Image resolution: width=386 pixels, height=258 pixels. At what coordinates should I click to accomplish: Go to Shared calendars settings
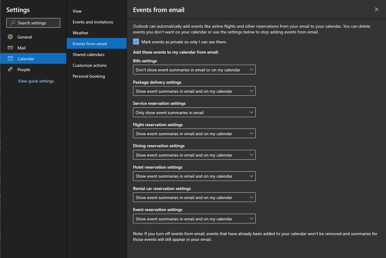(88, 54)
